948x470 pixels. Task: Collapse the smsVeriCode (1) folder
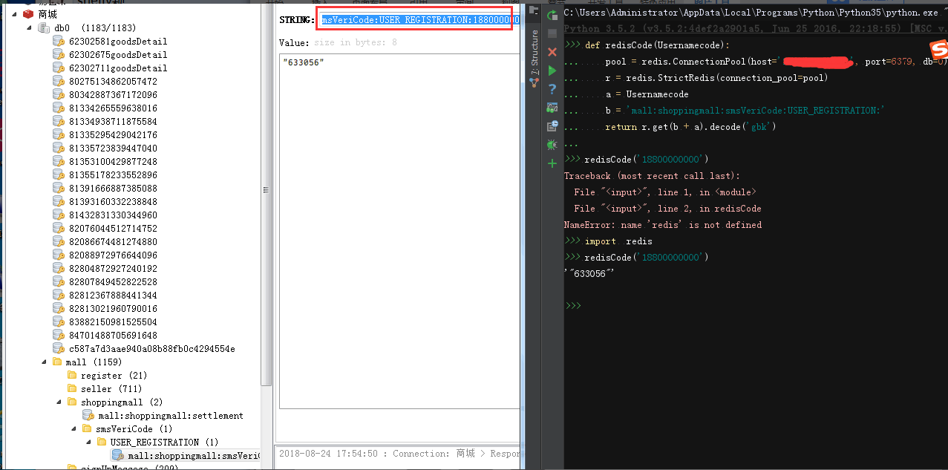(x=74, y=429)
